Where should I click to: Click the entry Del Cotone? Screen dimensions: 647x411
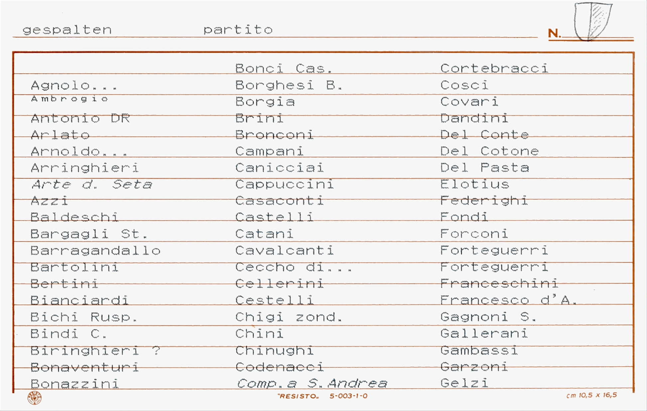[x=490, y=152]
